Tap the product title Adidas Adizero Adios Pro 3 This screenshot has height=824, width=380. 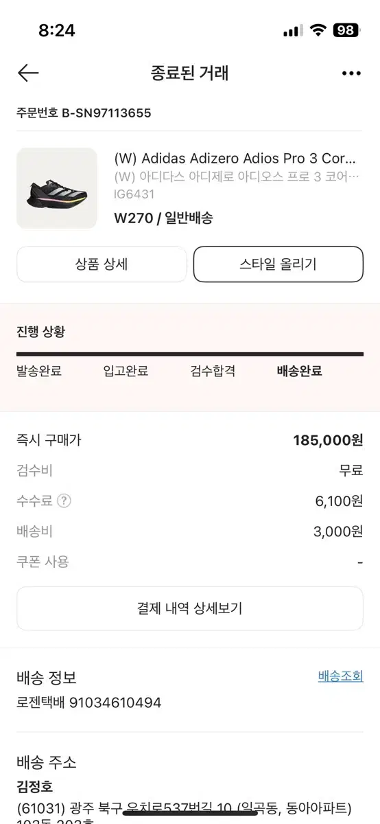(x=235, y=159)
